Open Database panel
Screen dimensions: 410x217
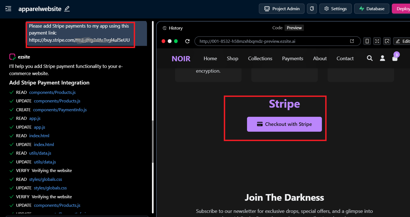coord(372,9)
